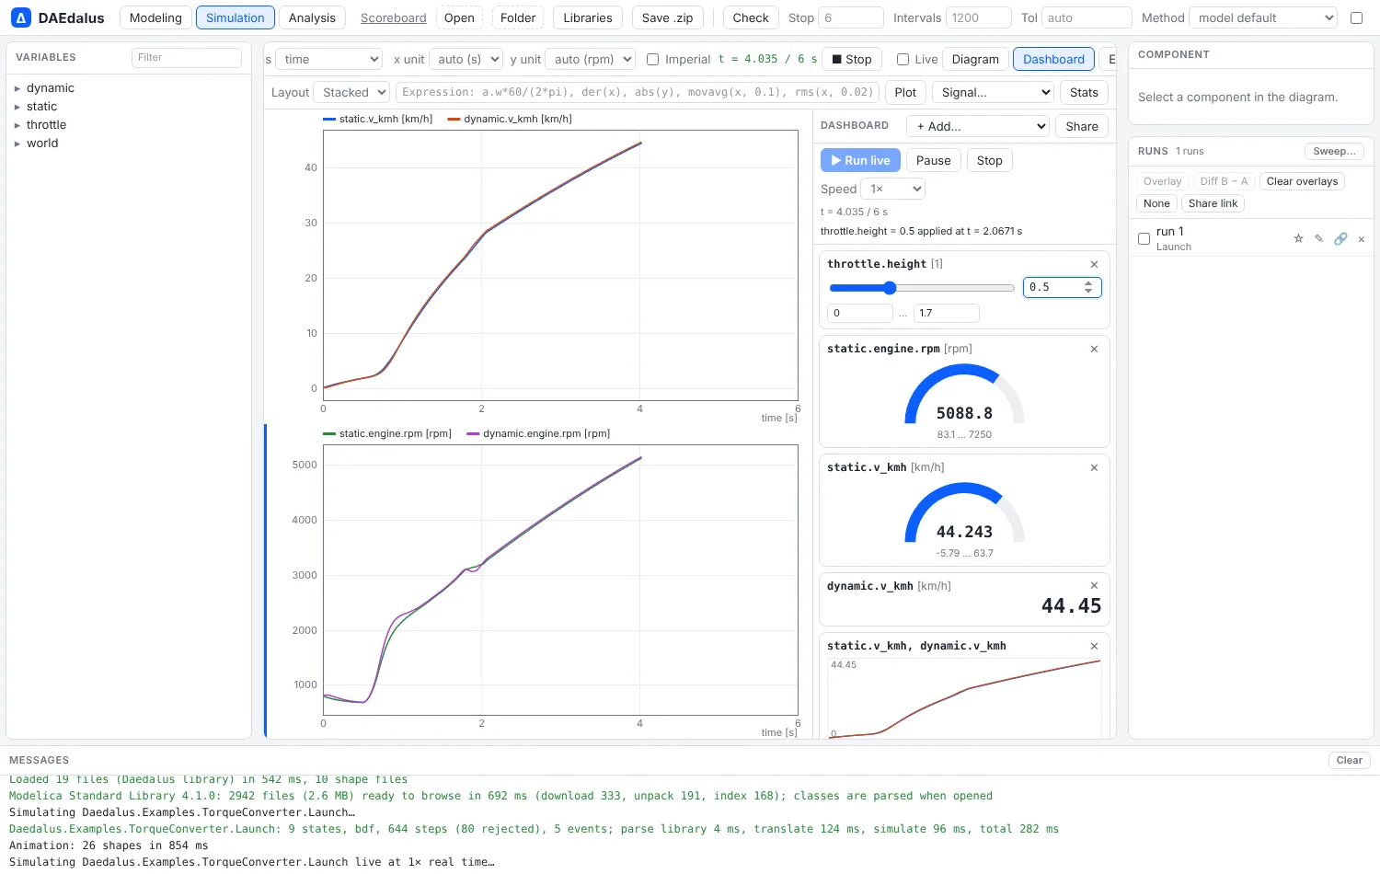Edit the throttle.height slider minimum field
This screenshot has height=874, width=1380.
860,313
